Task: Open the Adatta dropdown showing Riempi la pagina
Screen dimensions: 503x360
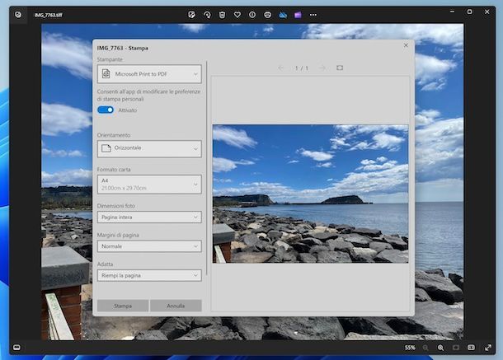Action: point(149,275)
